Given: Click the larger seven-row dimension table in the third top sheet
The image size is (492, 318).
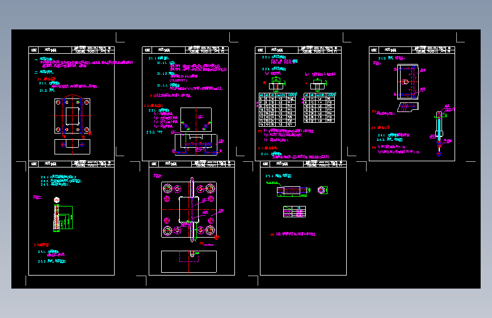Looking at the screenshot, I should point(277,110).
